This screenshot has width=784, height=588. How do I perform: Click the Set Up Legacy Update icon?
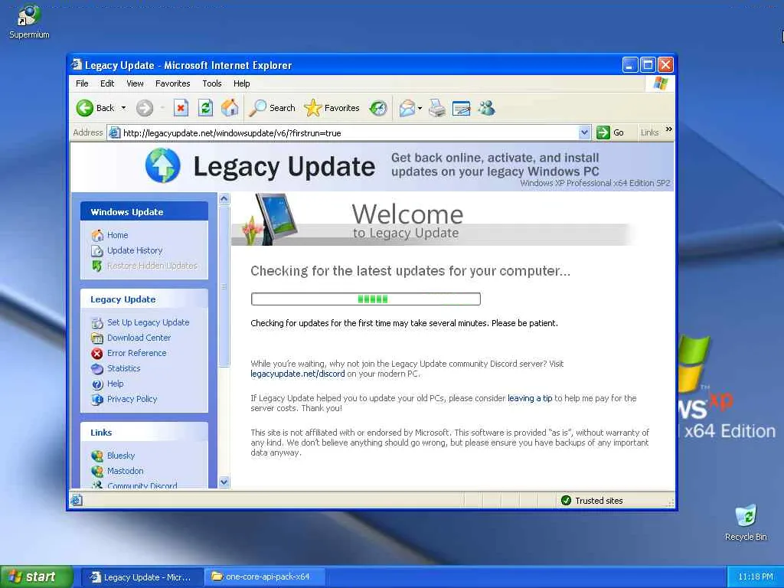click(97, 323)
